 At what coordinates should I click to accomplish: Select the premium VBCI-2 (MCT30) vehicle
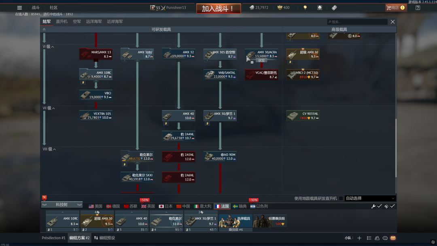(303, 74)
